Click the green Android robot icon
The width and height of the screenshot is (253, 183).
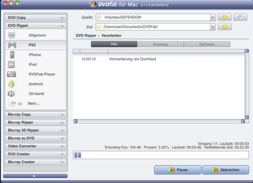coord(12,84)
